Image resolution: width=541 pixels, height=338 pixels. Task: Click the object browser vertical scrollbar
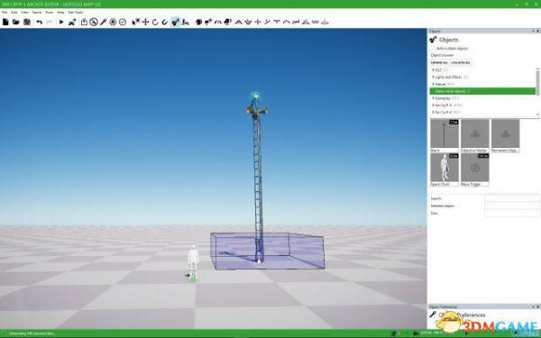[x=537, y=81]
